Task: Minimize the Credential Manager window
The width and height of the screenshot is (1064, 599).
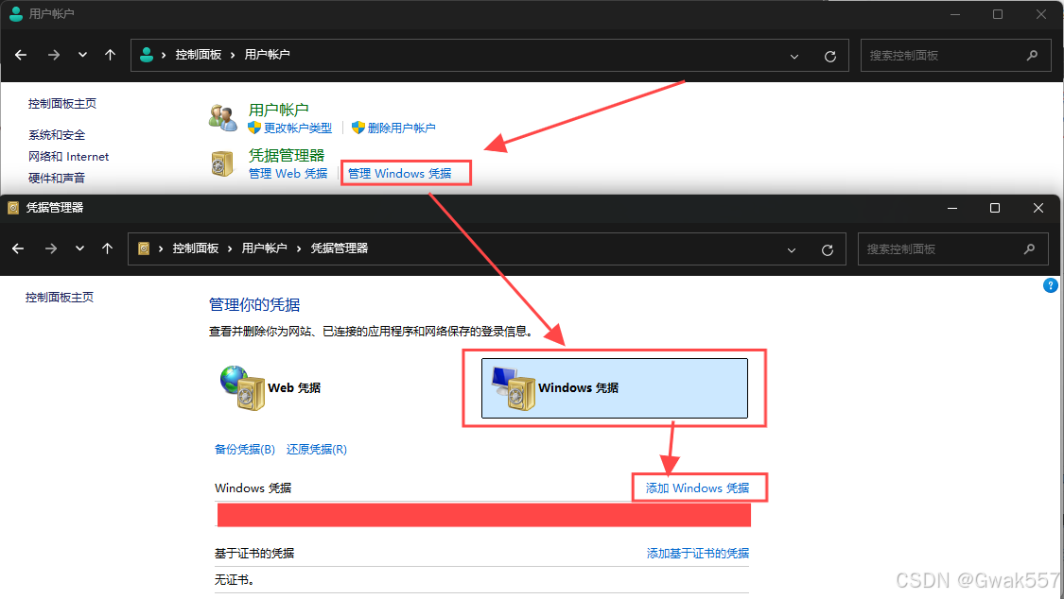Action: coord(952,208)
